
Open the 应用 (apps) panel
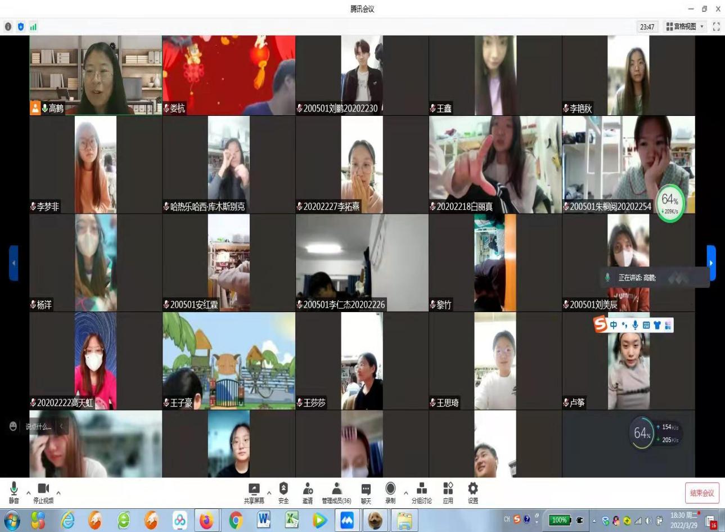point(448,492)
